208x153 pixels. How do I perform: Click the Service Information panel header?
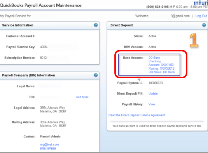click(50, 25)
